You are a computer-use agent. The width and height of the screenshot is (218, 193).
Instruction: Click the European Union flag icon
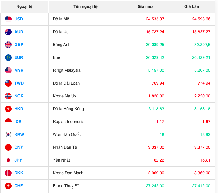(x=8, y=57)
